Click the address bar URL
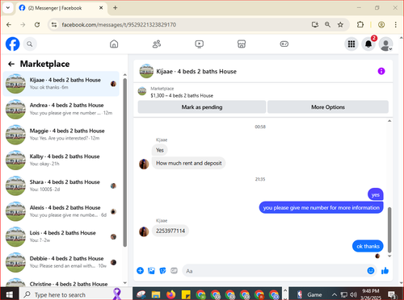The image size is (404, 300). coord(119,25)
